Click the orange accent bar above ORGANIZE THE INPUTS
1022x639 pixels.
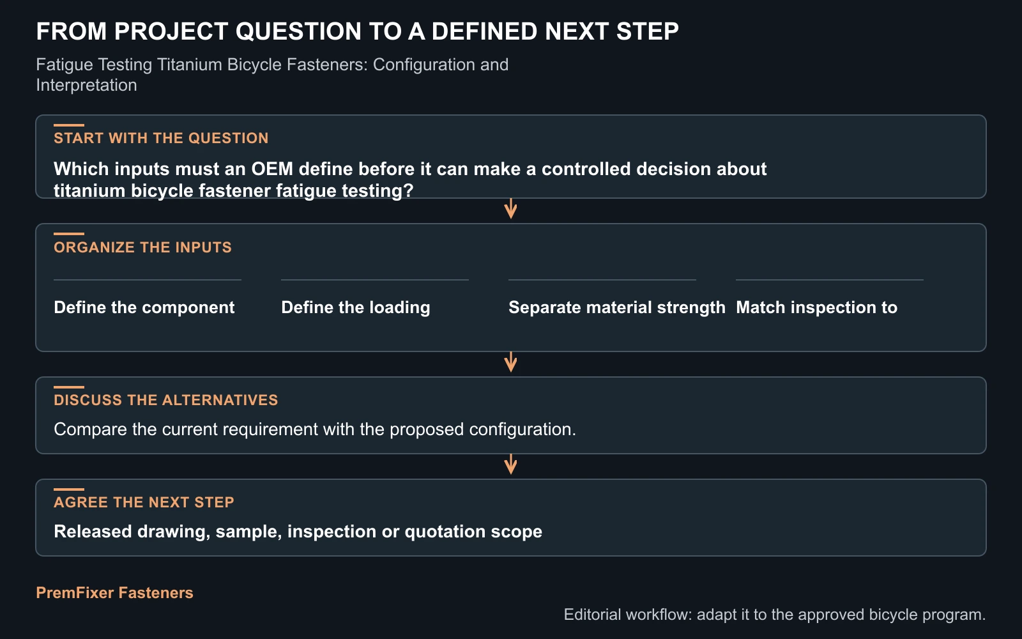[x=69, y=234]
